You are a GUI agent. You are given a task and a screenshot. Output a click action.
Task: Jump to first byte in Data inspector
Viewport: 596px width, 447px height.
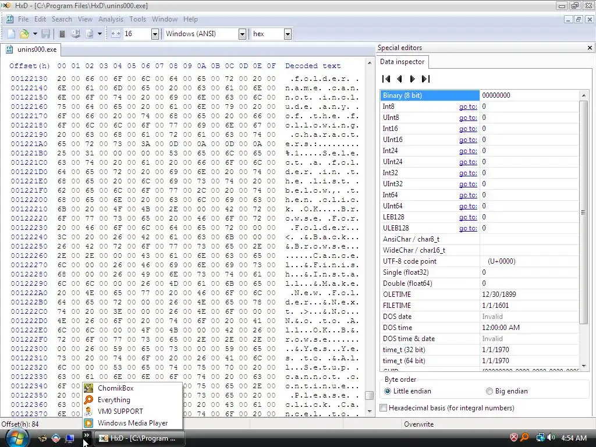click(x=386, y=79)
